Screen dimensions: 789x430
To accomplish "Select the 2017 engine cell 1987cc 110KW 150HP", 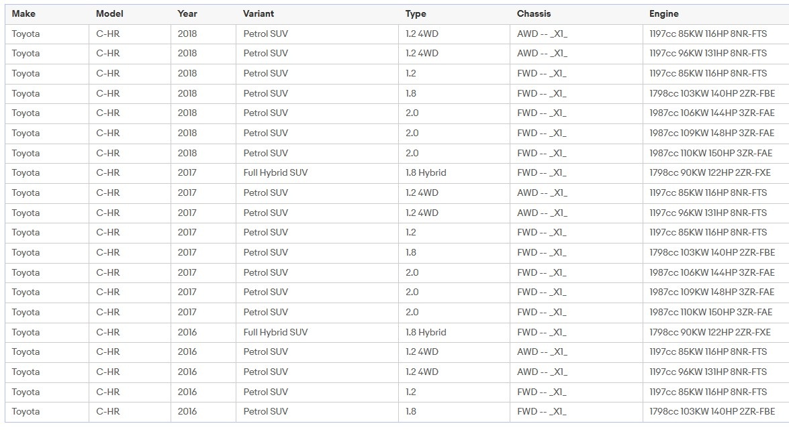I will tap(711, 312).
